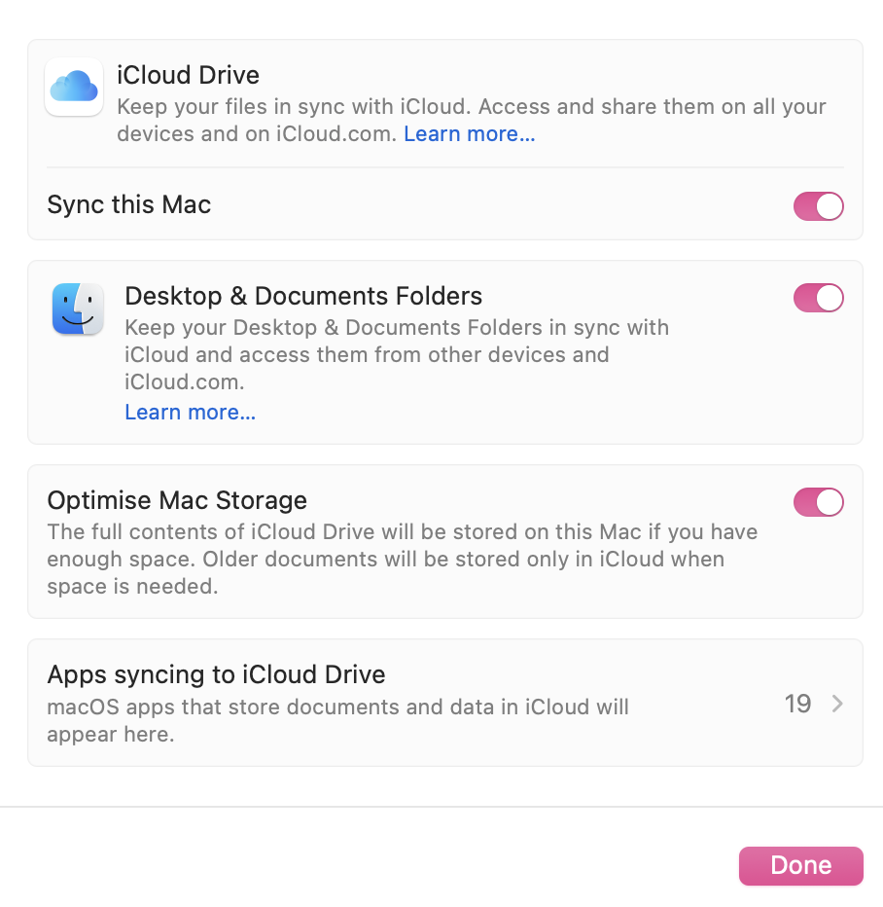Open Learn more link under iCloud Drive
The height and width of the screenshot is (907, 883).
tap(469, 134)
